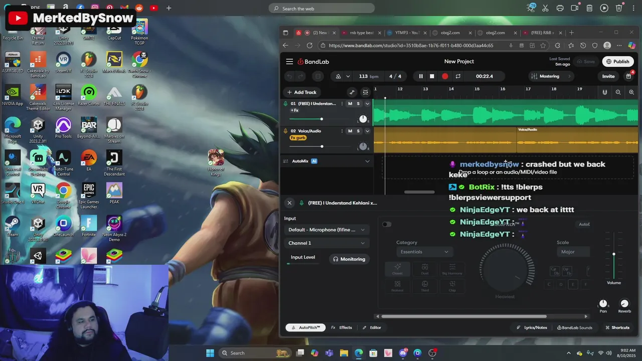Toggle Monitoring headphones button
Image resolution: width=642 pixels, height=361 pixels.
(349, 259)
